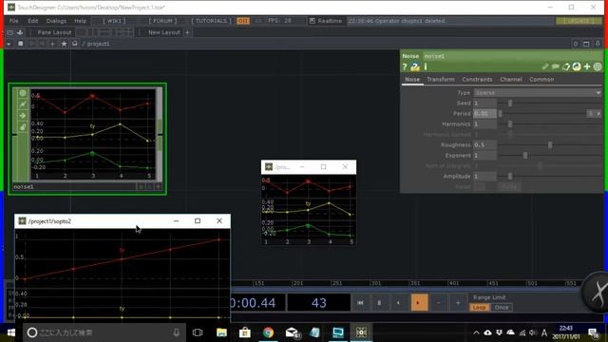Click plus button next to New Layout

[x=187, y=32]
